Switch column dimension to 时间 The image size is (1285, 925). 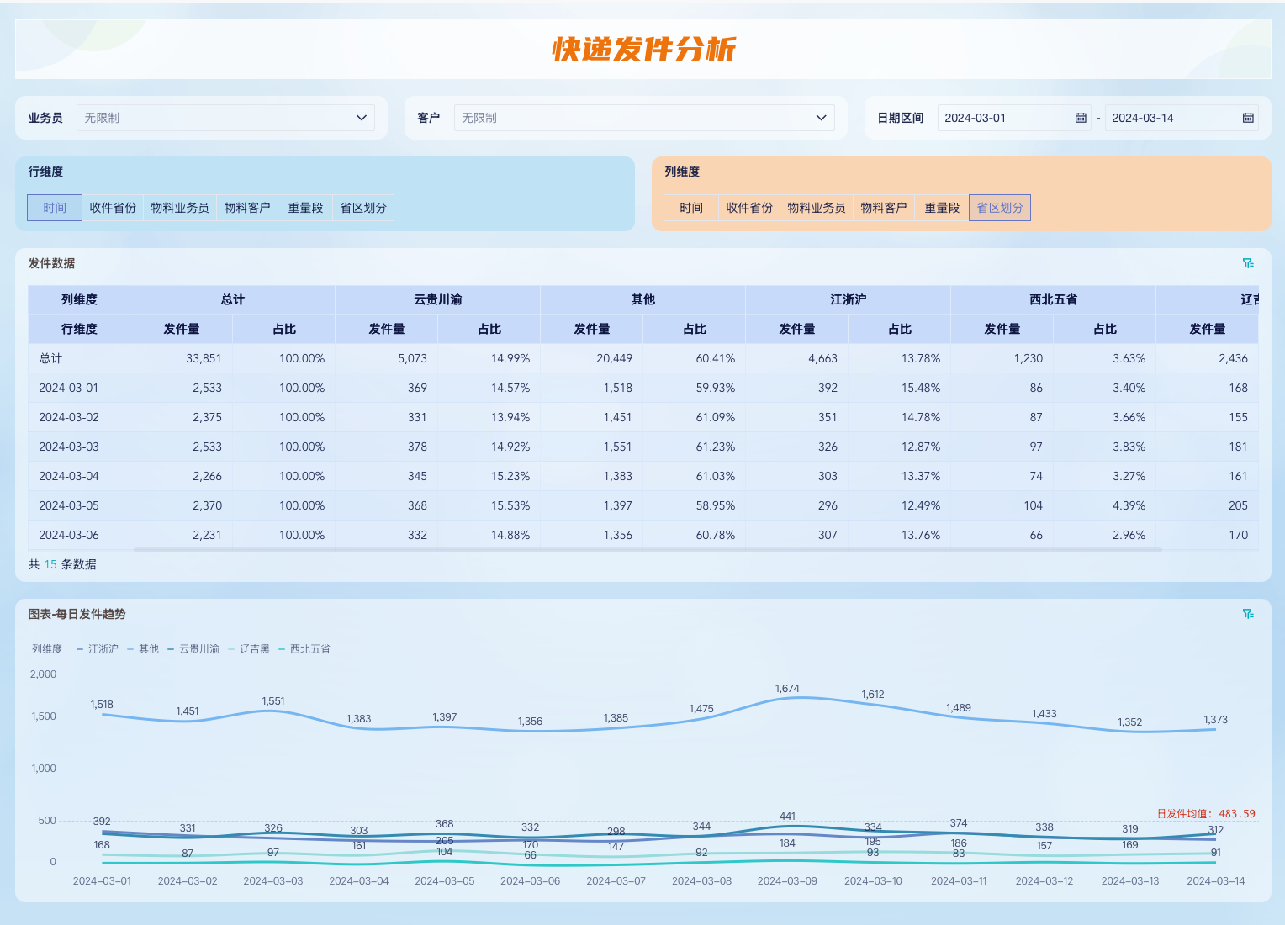tap(690, 208)
